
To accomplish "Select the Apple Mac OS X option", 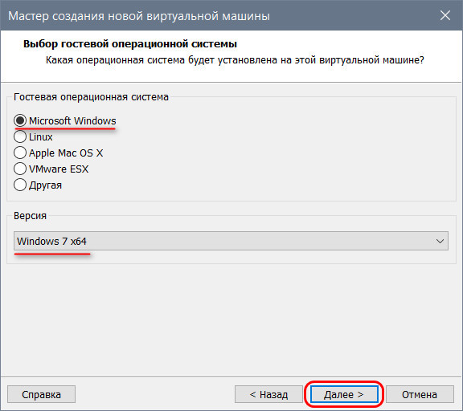I will click(20, 153).
